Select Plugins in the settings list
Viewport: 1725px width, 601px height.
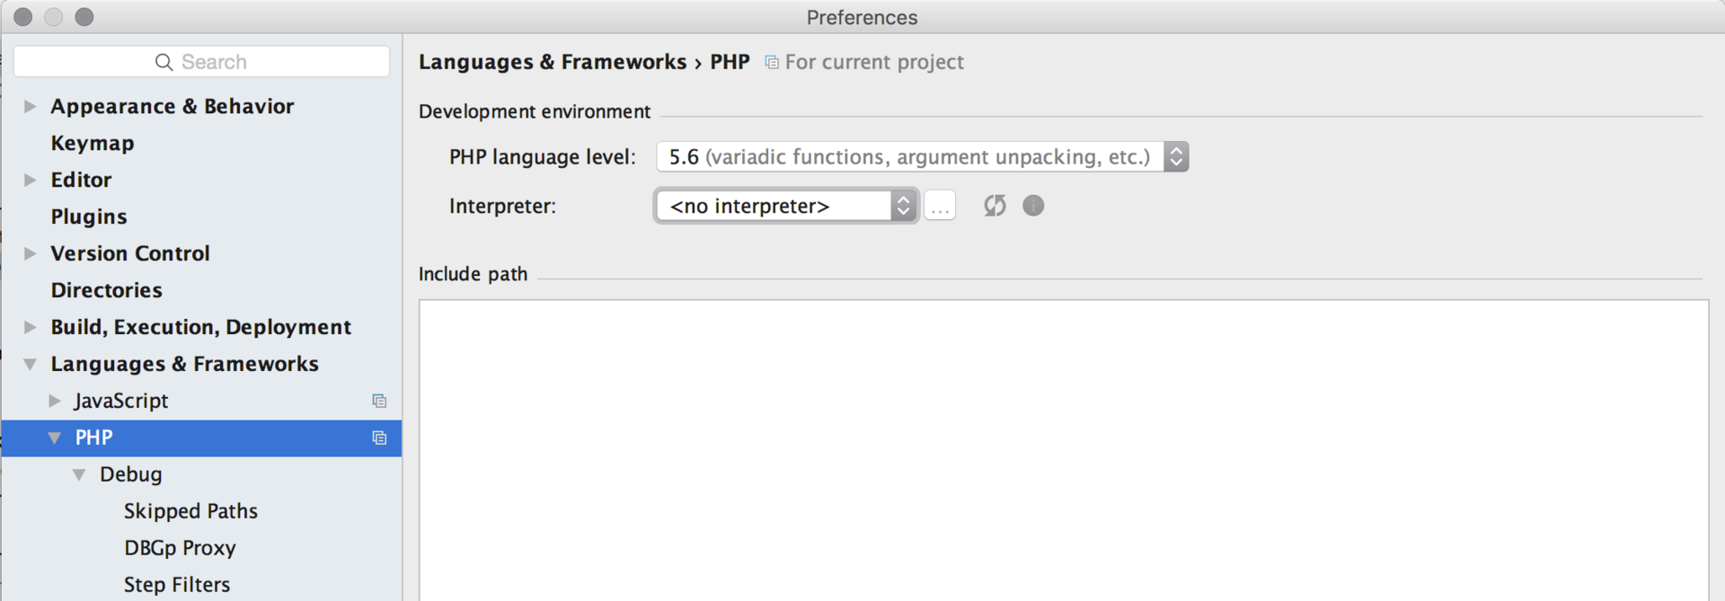coord(89,217)
